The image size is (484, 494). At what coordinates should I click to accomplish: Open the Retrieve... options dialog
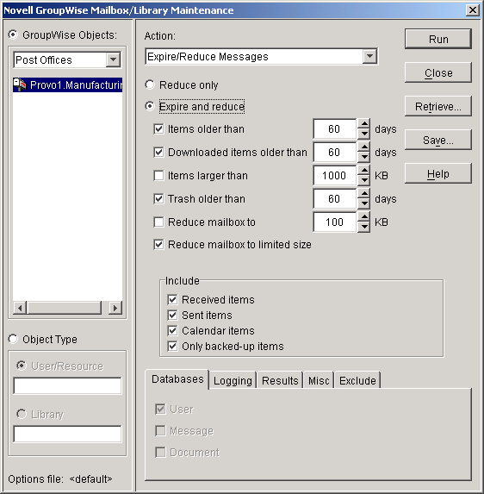[438, 107]
